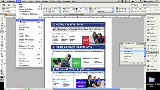Image resolution: width=160 pixels, height=90 pixels.
Task: Select the Gradient Feather tool
Action: pyautogui.click(x=2, y=56)
